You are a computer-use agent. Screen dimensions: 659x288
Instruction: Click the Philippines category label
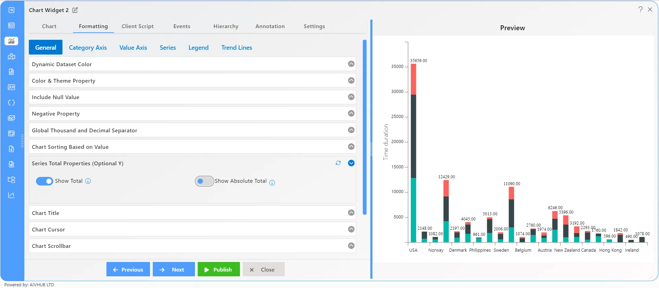[480, 250]
